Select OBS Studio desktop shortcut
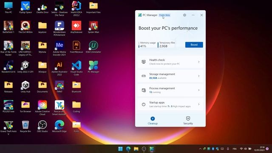Image resolution: width=272 pixels, height=153 pixels. pyautogui.click(x=42, y=126)
